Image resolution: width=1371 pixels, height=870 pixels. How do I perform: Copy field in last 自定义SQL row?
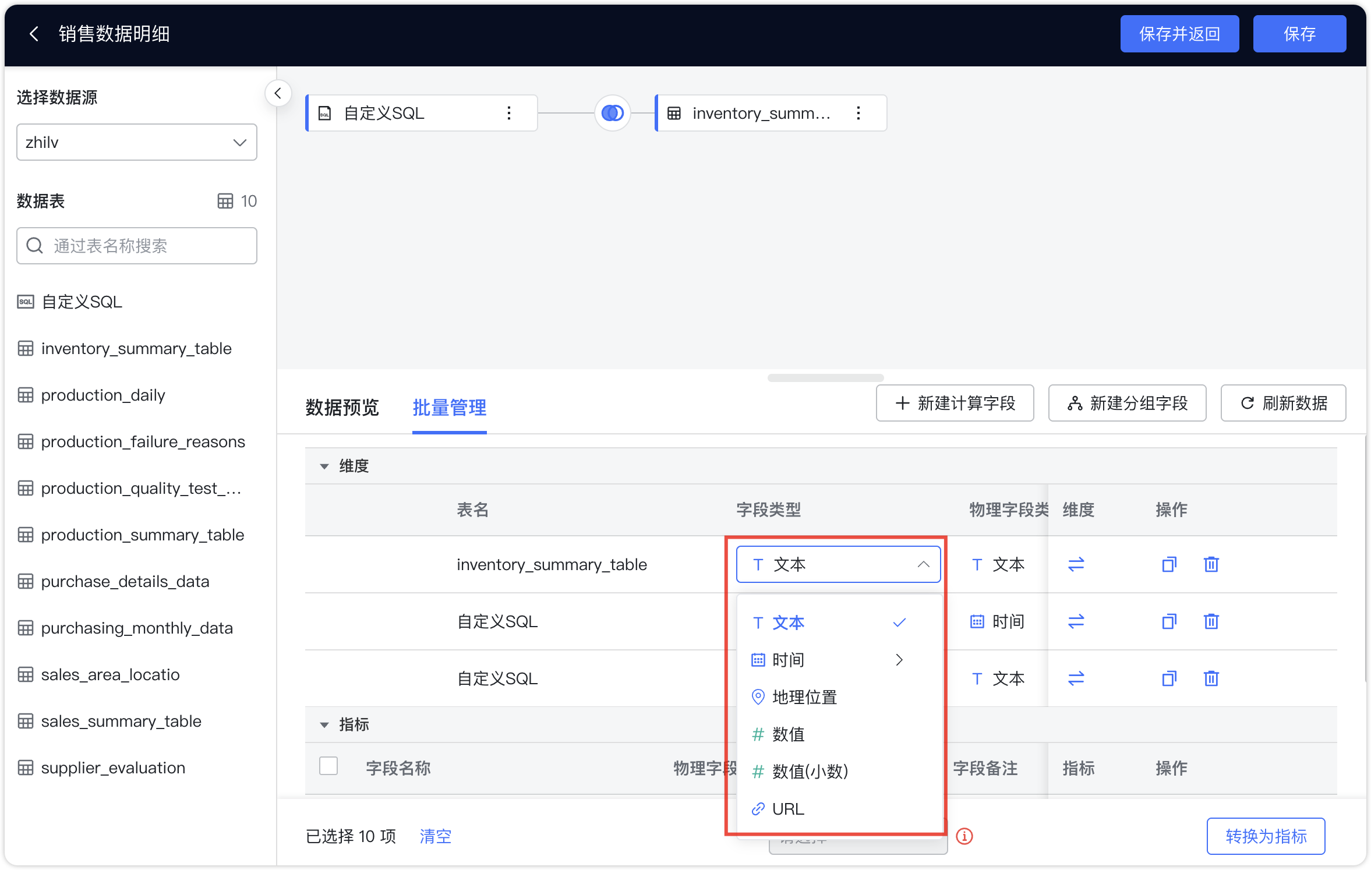[x=1169, y=678]
